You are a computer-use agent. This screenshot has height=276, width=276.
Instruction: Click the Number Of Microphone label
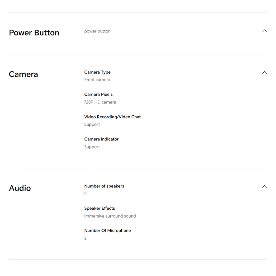(107, 231)
